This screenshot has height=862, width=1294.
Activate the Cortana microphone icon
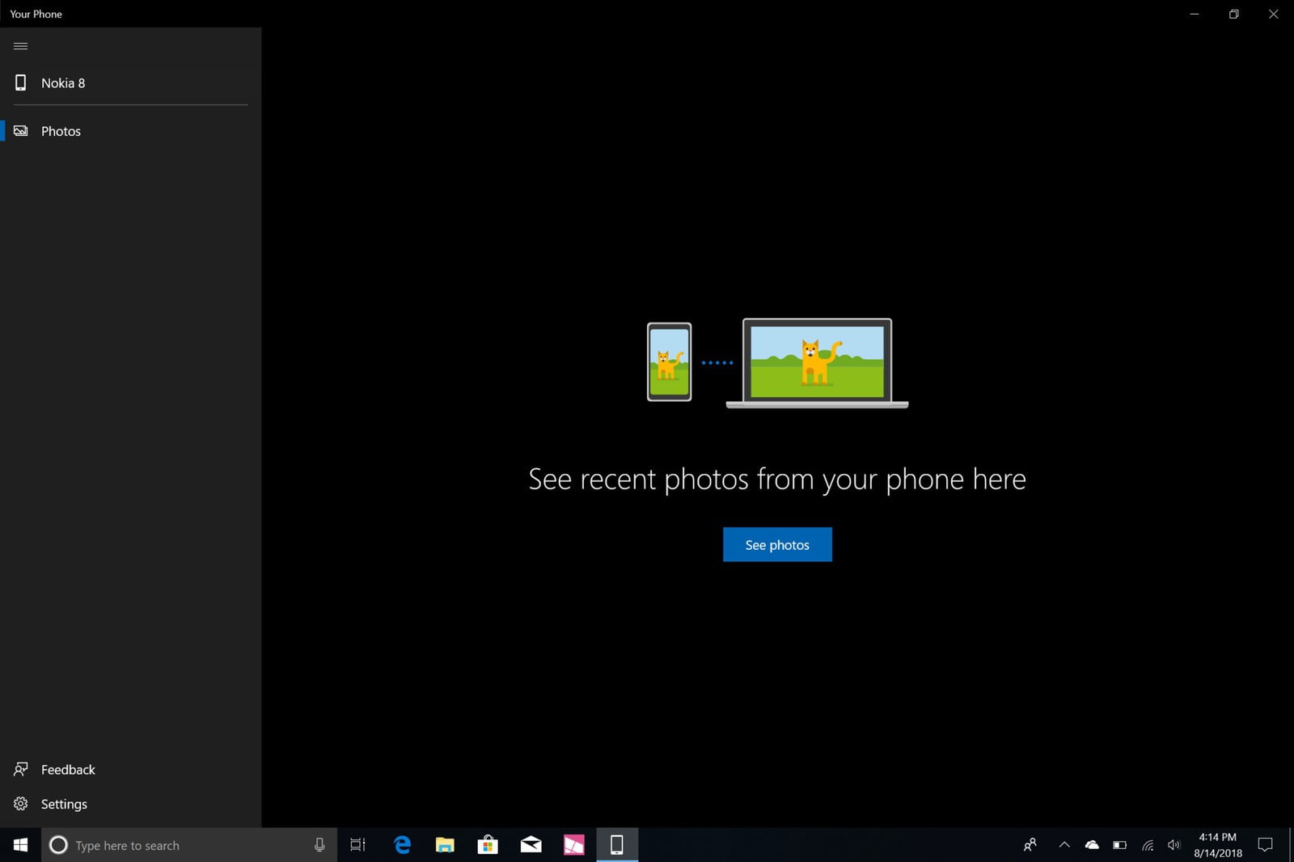click(319, 845)
